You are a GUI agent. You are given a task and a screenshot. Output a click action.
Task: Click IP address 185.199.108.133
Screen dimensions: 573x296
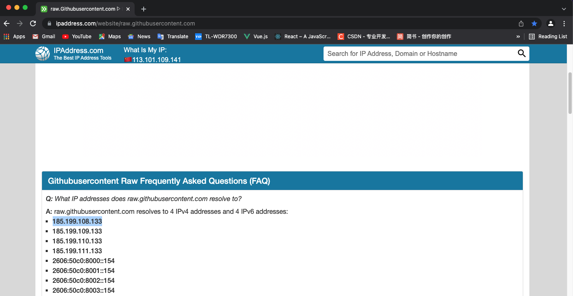point(77,221)
